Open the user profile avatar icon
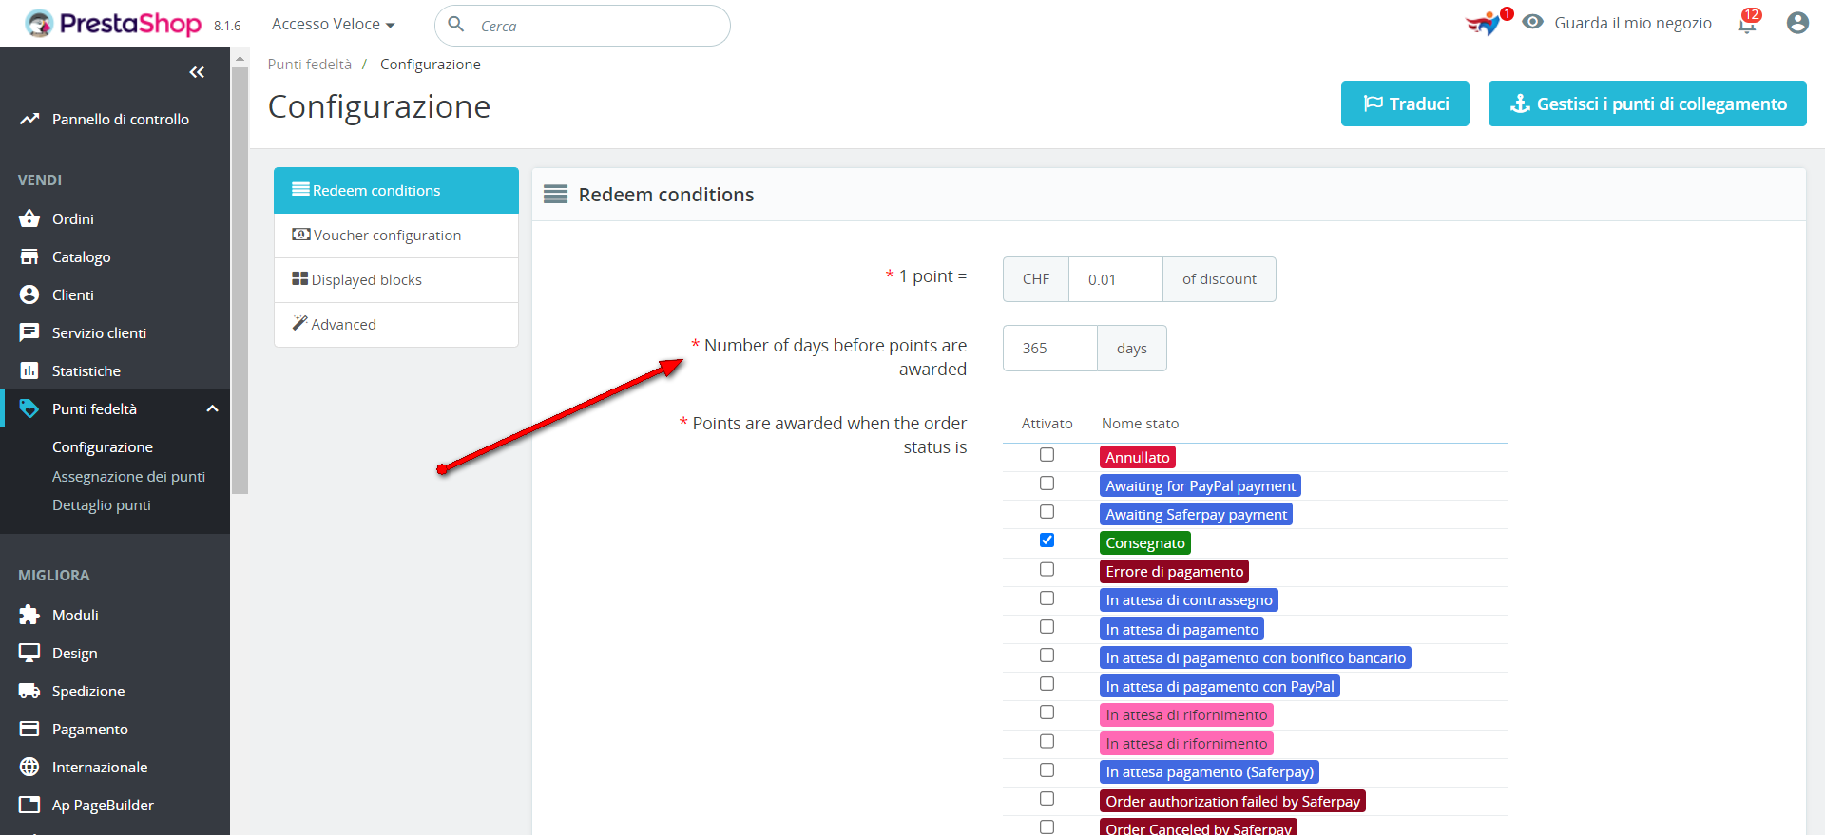The width and height of the screenshot is (1825, 835). point(1796,23)
